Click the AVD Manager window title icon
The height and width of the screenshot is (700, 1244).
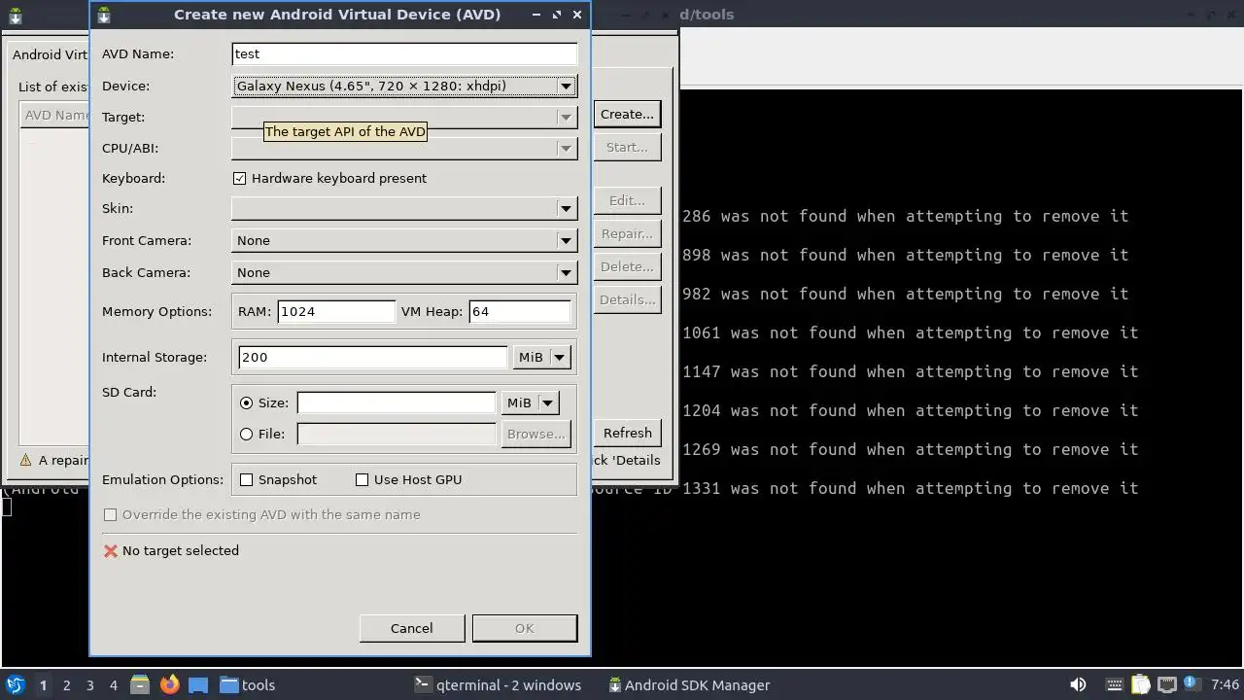16,16
